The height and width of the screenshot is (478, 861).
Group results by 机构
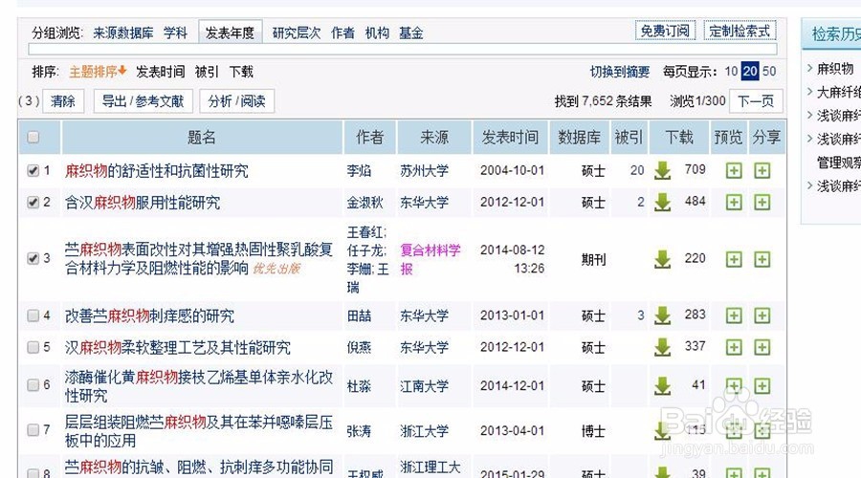click(377, 33)
